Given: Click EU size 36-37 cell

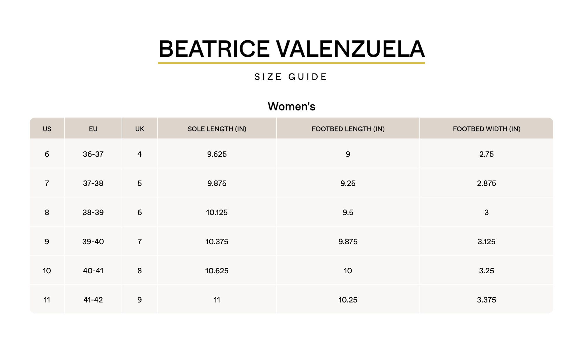Looking at the screenshot, I should [93, 154].
